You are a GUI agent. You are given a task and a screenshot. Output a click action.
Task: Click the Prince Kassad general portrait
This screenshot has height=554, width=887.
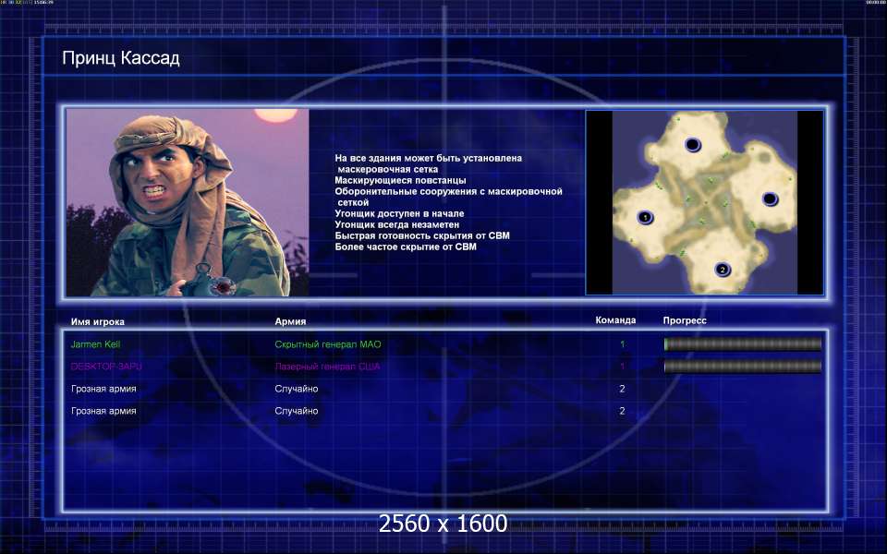click(x=188, y=202)
